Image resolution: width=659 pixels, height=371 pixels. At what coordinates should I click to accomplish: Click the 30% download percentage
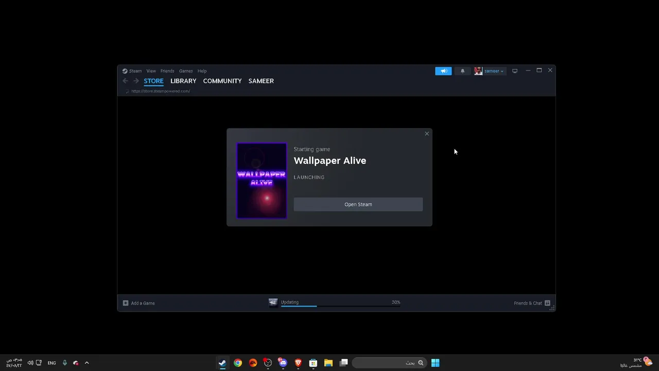coord(396,302)
